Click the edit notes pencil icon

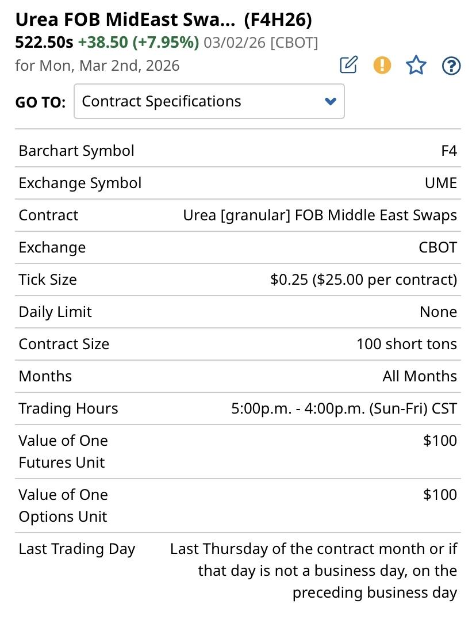348,66
